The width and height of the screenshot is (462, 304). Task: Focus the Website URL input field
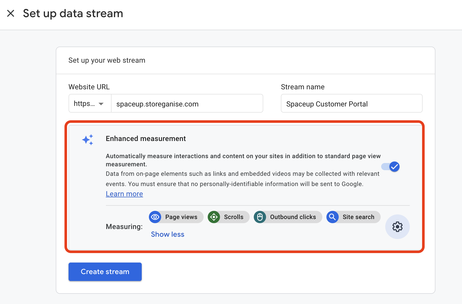point(187,104)
